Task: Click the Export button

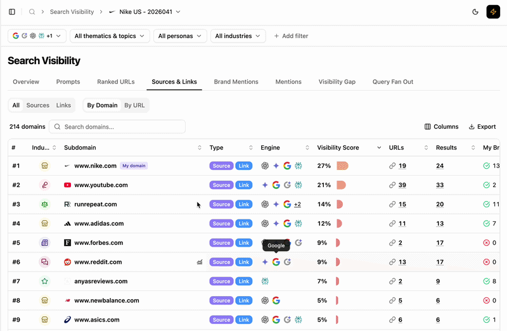Action: click(x=482, y=127)
